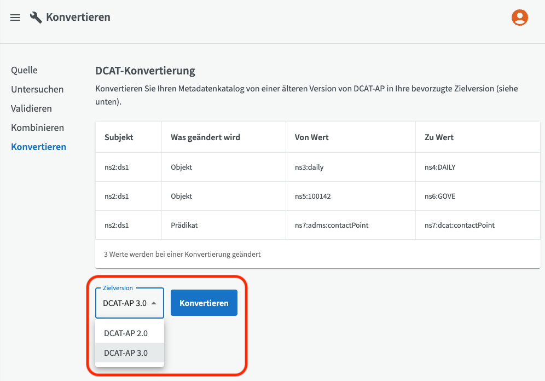545x381 pixels.
Task: Open the Validieren sidebar item
Action: (x=31, y=108)
